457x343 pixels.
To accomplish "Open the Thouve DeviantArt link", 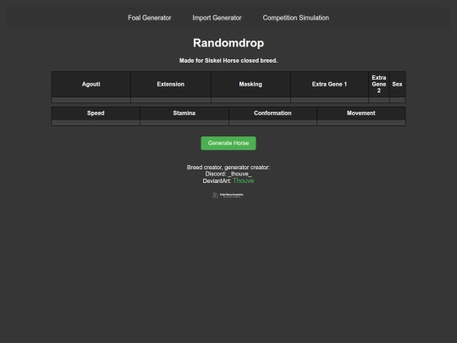I will click(244, 181).
